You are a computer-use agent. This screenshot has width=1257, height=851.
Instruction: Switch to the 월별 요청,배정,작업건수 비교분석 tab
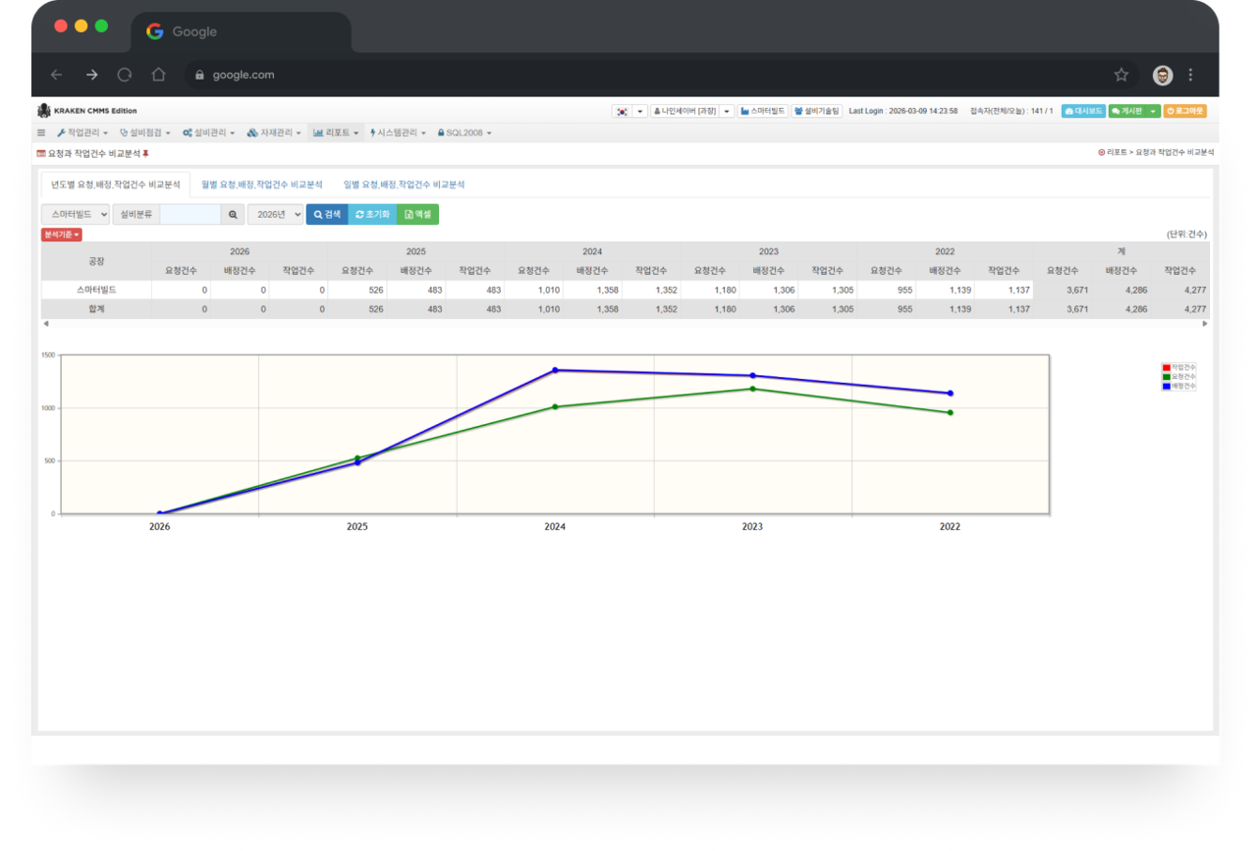tap(261, 185)
